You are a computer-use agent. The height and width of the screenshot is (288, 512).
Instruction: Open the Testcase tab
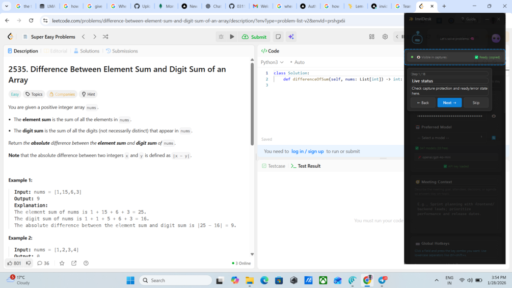tap(274, 166)
